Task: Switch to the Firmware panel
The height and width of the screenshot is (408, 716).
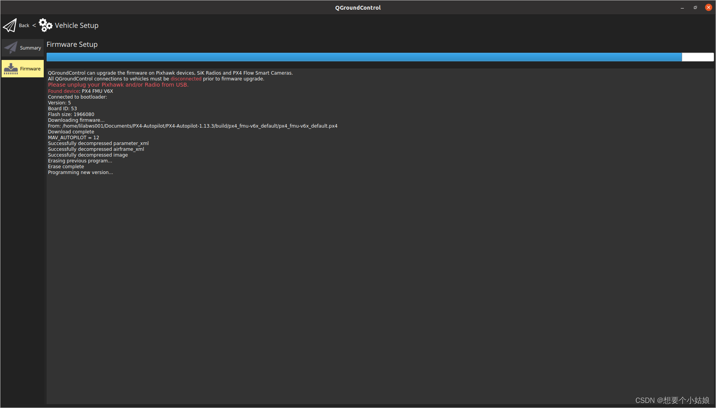Action: tap(22, 68)
